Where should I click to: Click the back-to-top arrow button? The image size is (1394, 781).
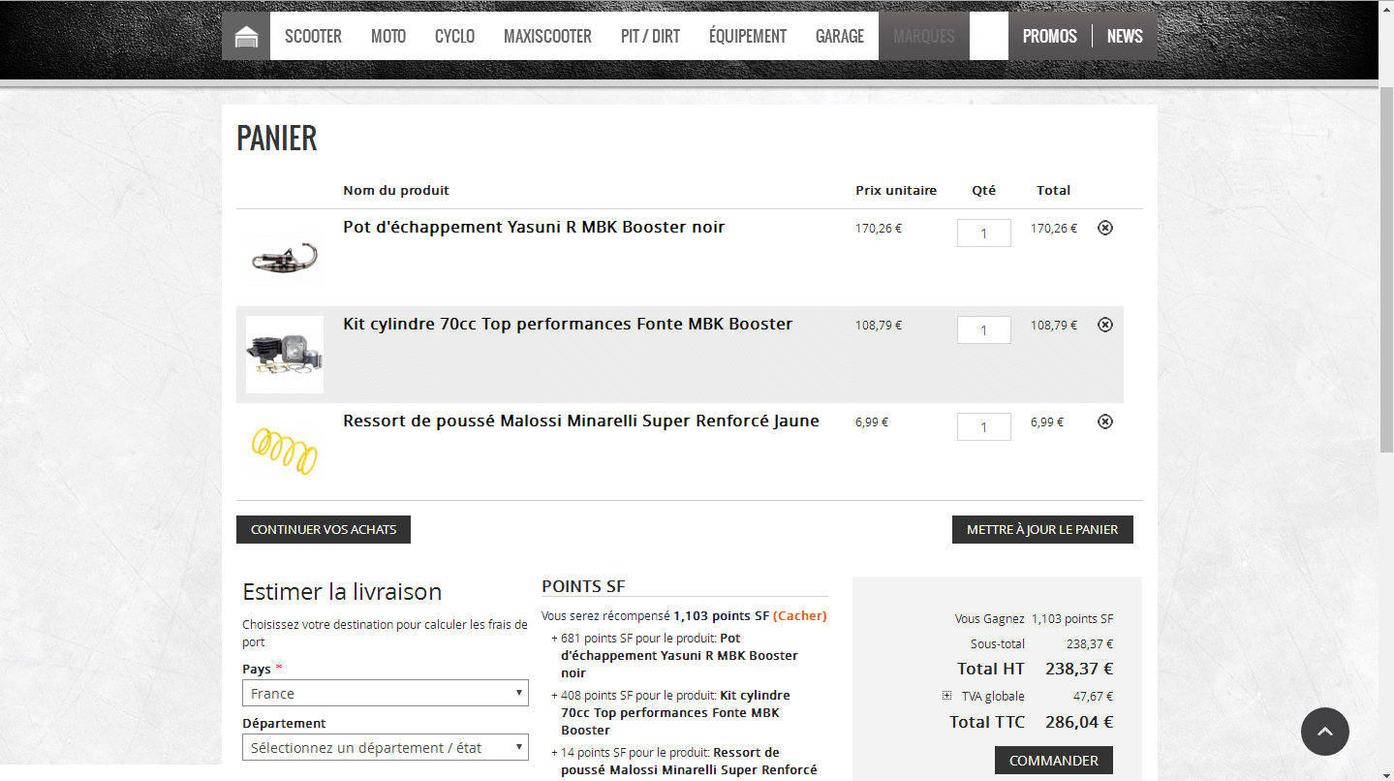point(1325,732)
